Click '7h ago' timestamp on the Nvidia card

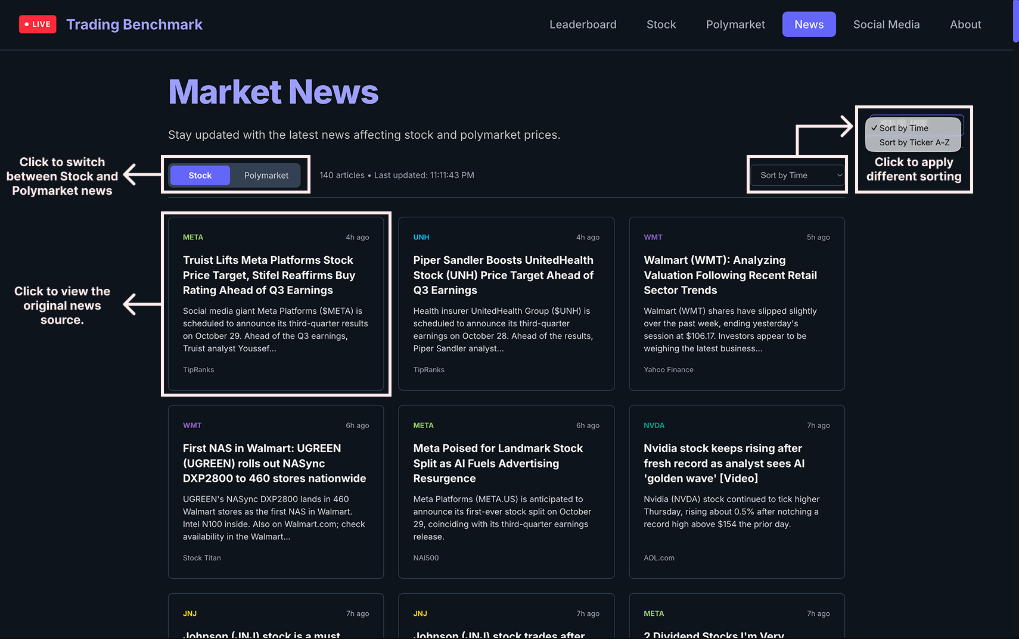point(818,425)
